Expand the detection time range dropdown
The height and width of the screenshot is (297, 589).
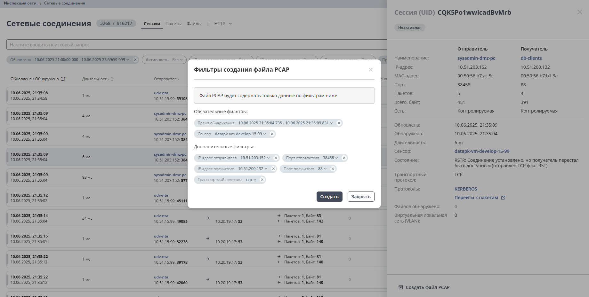tap(332, 123)
